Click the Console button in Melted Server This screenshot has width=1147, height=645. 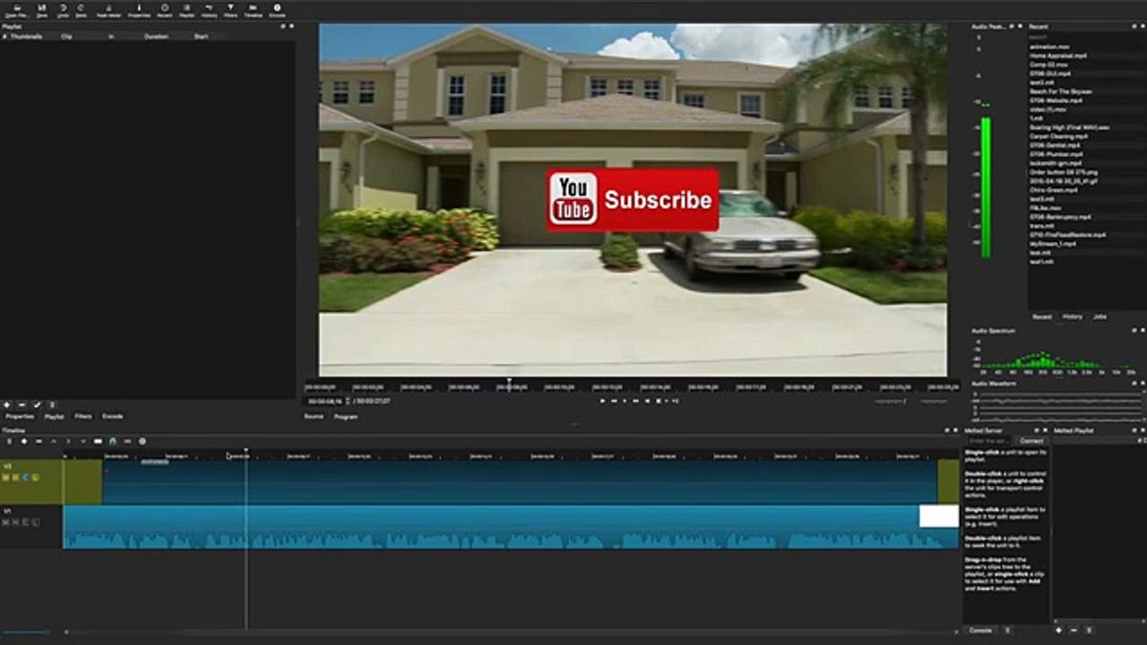click(x=981, y=631)
